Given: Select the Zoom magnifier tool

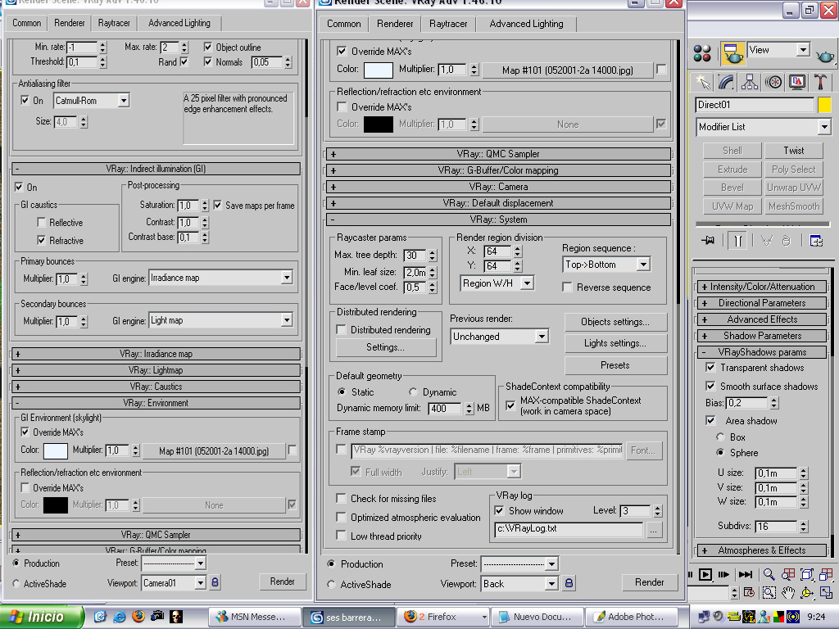Looking at the screenshot, I should click(769, 574).
